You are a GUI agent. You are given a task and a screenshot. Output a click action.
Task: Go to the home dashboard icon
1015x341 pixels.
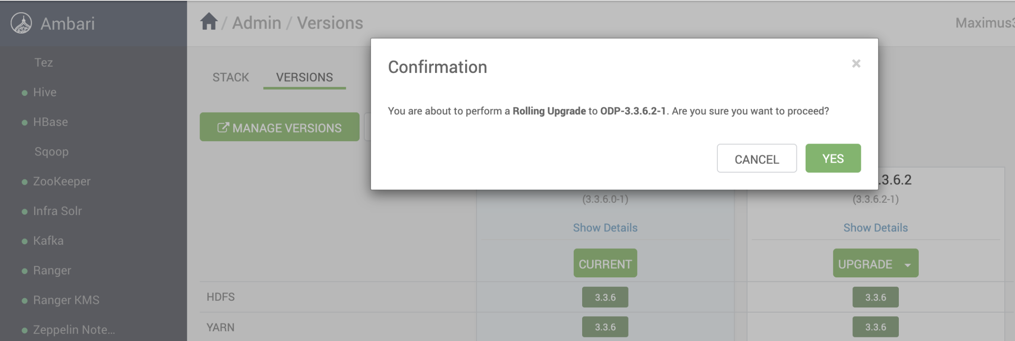[x=209, y=22]
